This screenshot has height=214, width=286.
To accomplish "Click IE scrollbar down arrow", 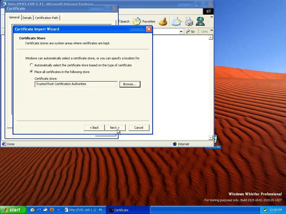I will 211,138.
